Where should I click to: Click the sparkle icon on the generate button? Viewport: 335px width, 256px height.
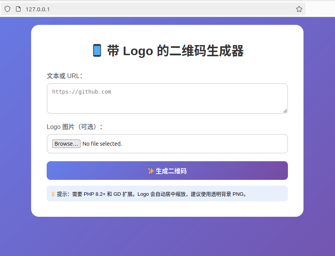click(151, 170)
